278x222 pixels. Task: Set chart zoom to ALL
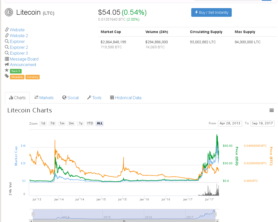100,123
